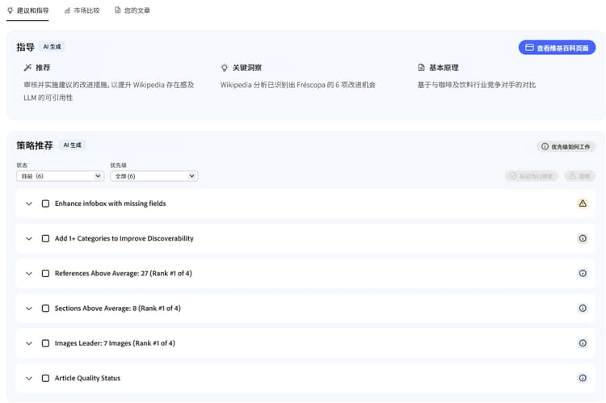Image resolution: width=606 pixels, height=403 pixels.
Task: Click the 查看维基百科页面 button
Action: coord(557,48)
